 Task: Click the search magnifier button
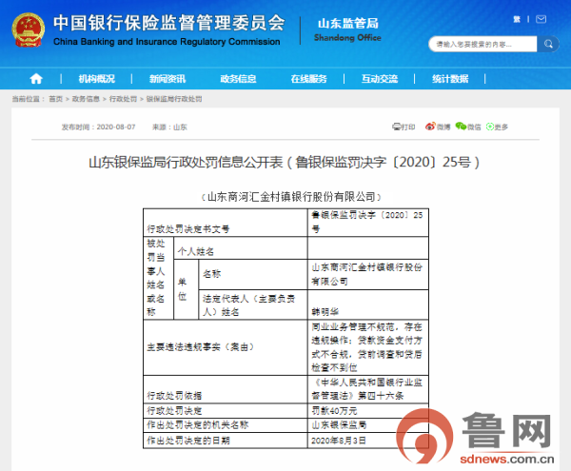point(548,44)
